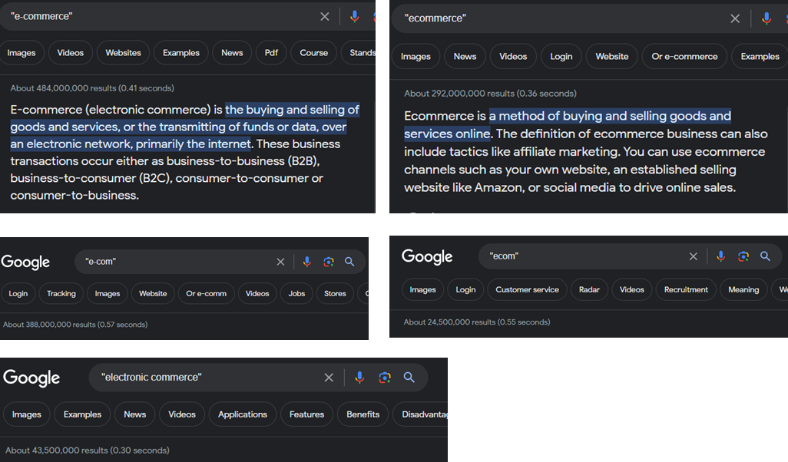Start voice search in the "e-commerce" search box
This screenshot has width=788, height=462.
tap(354, 17)
